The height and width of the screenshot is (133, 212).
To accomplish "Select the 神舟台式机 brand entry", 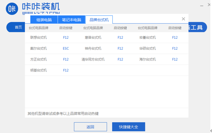I will (x=93, y=49).
